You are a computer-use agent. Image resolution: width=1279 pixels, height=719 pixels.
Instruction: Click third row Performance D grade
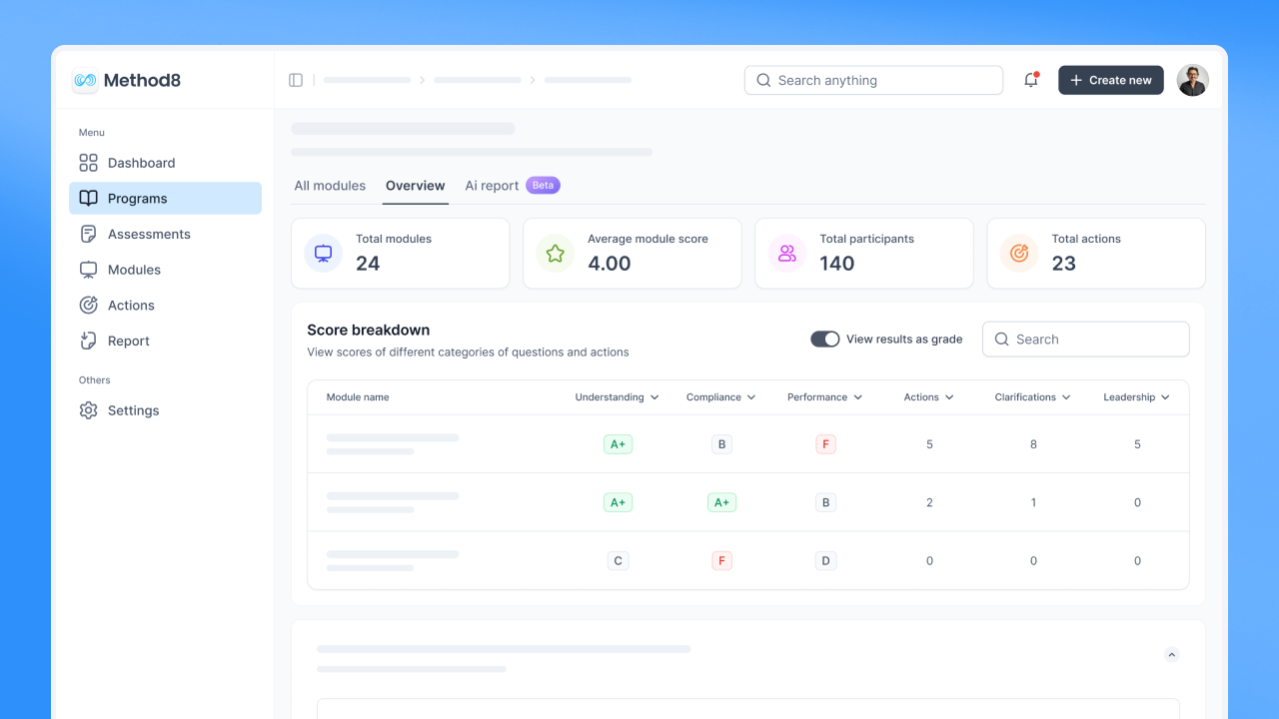point(825,560)
